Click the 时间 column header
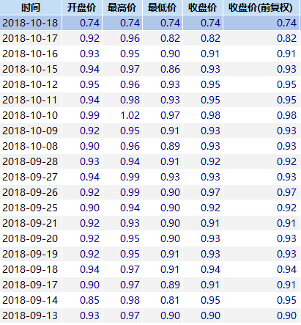Viewport: 301px width, 325px height. click(31, 7)
